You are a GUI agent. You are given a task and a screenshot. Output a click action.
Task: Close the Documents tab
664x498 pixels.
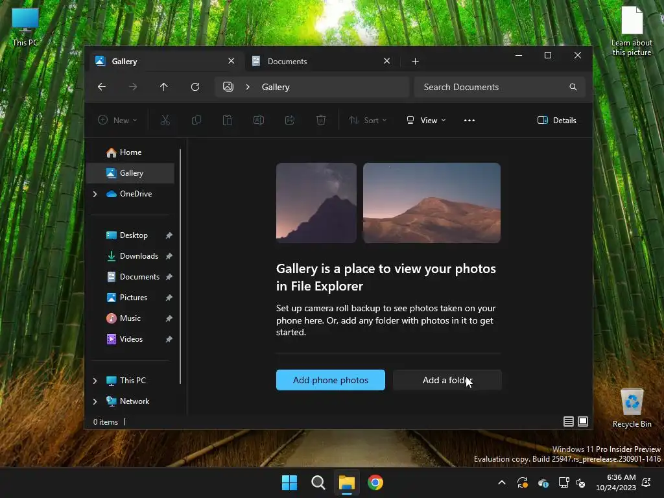[x=386, y=61]
